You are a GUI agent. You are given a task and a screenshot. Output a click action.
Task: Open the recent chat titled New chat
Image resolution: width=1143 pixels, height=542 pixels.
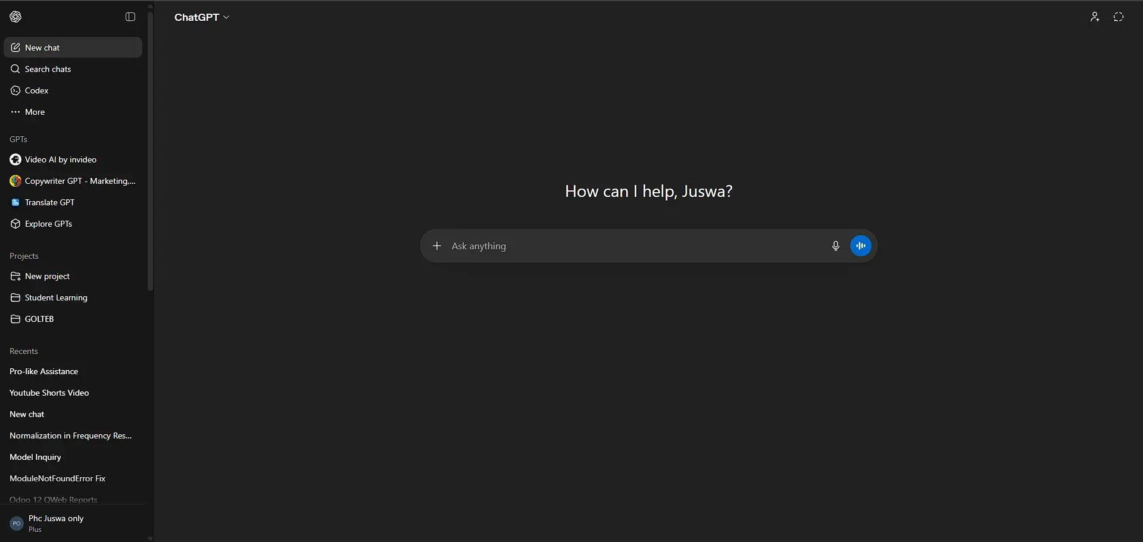(x=73, y=414)
